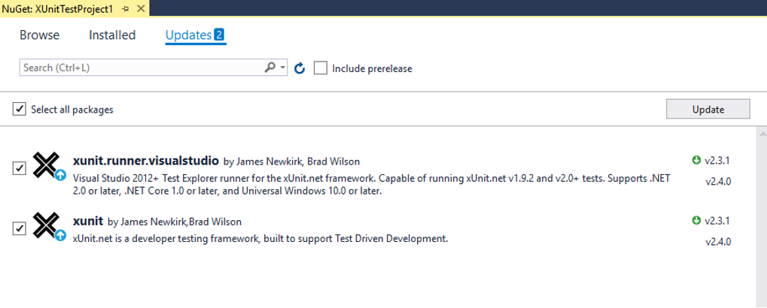The width and height of the screenshot is (767, 308).
Task: Open the search box dropdown arrow
Action: click(282, 68)
